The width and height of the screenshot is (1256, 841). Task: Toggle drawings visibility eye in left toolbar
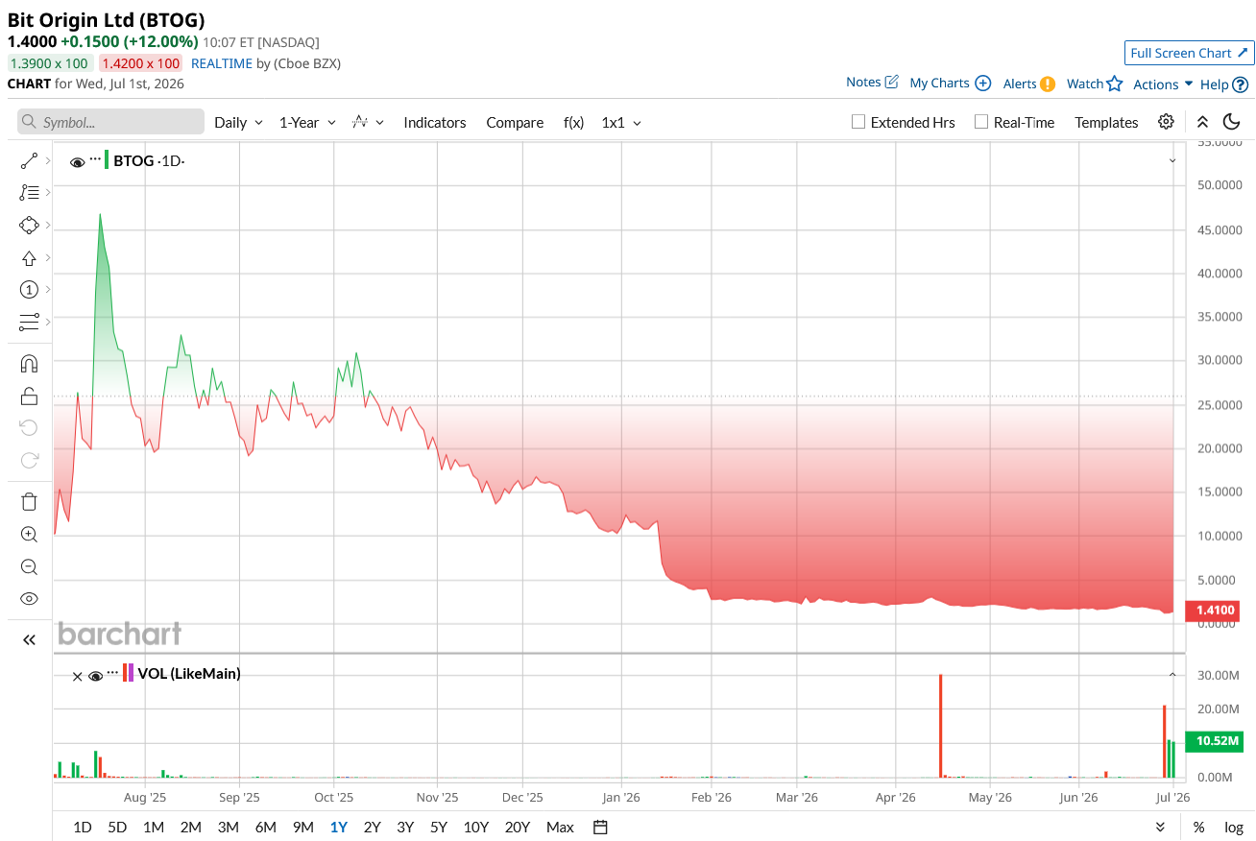tap(29, 599)
